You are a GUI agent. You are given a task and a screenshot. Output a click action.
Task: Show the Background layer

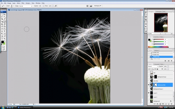148,101
